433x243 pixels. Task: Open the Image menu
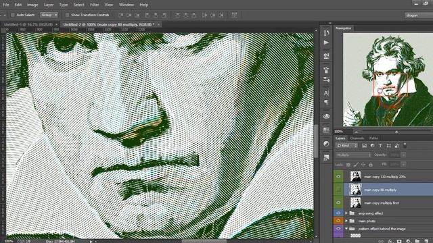click(x=32, y=5)
